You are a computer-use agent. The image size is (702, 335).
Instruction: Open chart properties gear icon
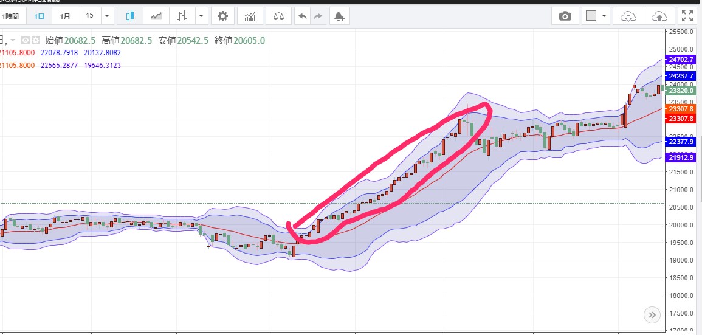[x=222, y=16]
